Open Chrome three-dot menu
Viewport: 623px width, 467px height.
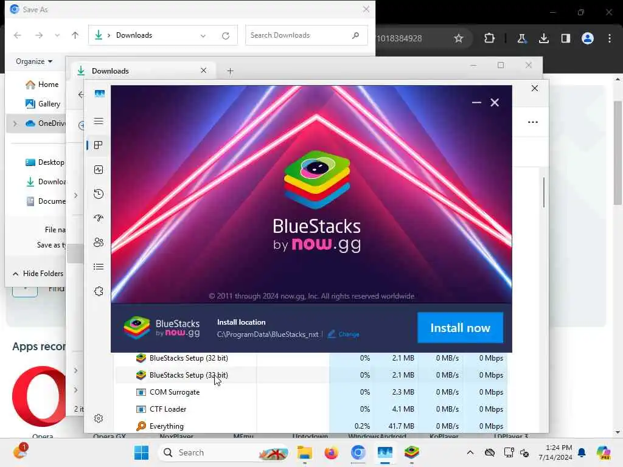(x=610, y=38)
